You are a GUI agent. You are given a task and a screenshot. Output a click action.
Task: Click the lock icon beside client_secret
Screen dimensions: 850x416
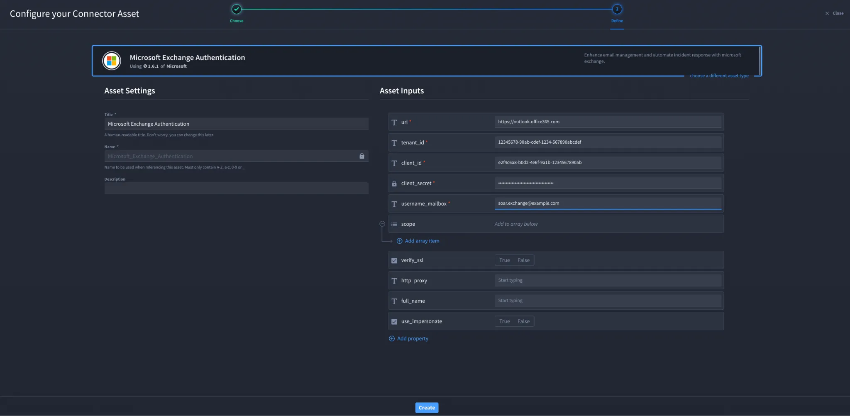(394, 184)
